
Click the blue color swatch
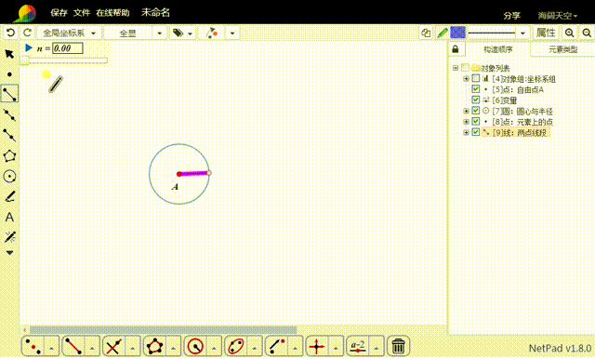(457, 33)
